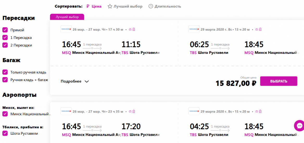Image resolution: width=304 pixels, height=143 pixels.
Task: Click baggage icons on first outbound flight
Action: [x=132, y=29]
